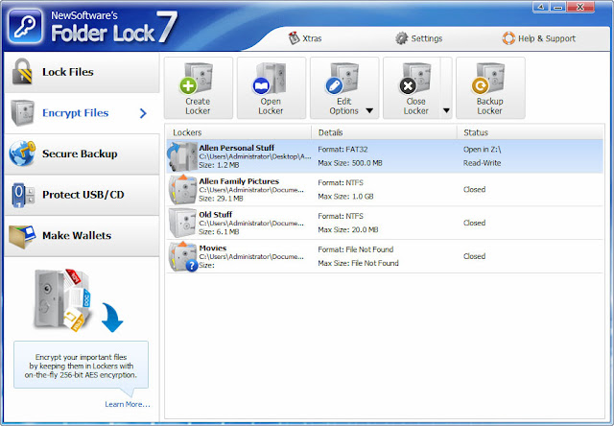
Task: Sort by the Details column header
Action: pos(384,132)
